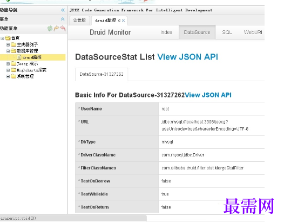Click the druid监控 page file icon

click(x=19, y=57)
